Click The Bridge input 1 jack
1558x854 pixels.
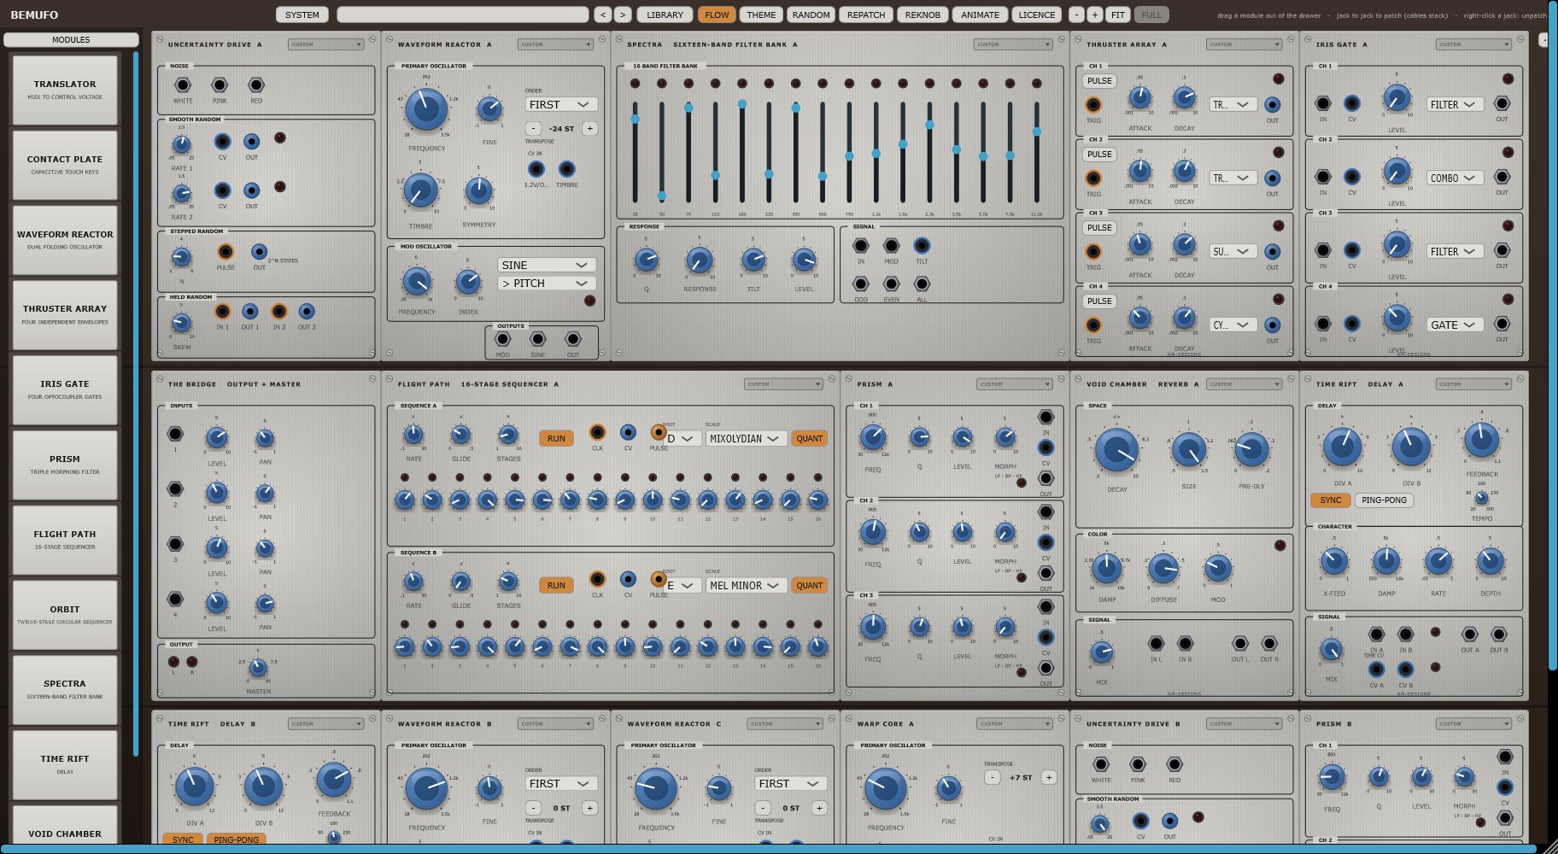(175, 434)
